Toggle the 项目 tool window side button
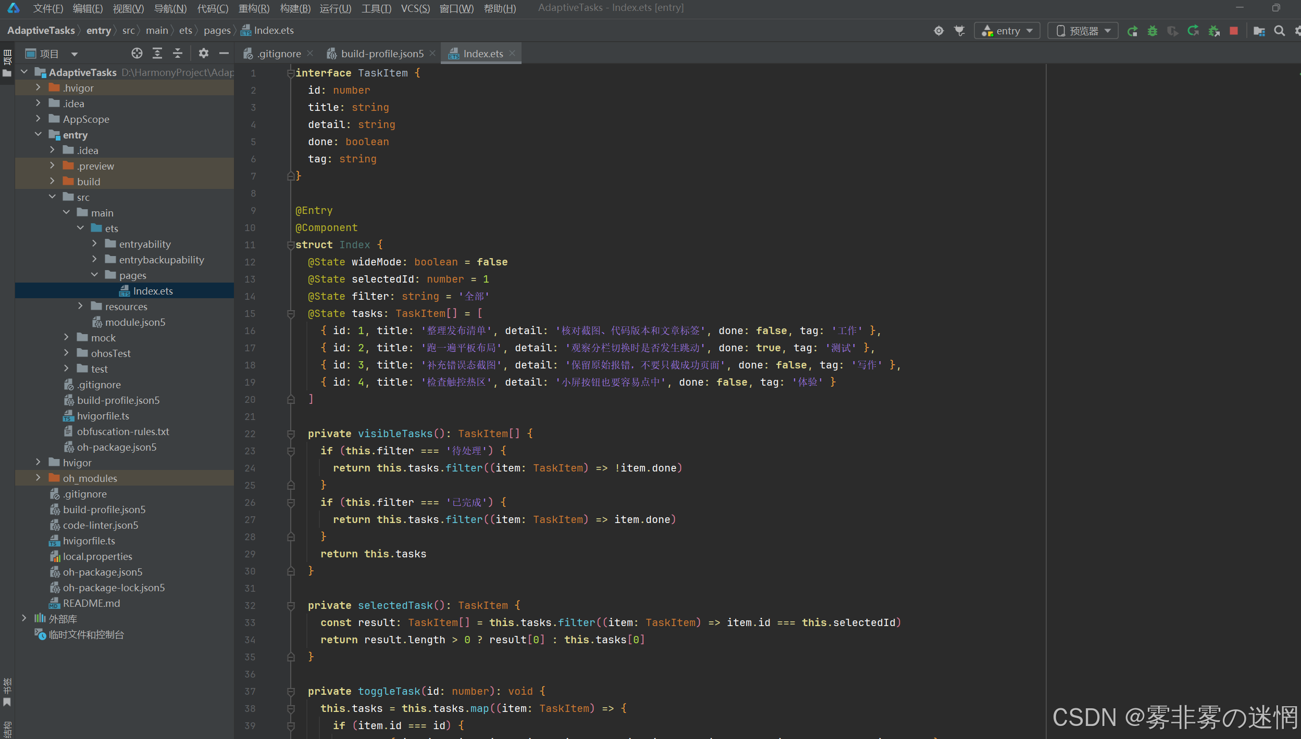Screen dimensions: 1301x739 7,63
